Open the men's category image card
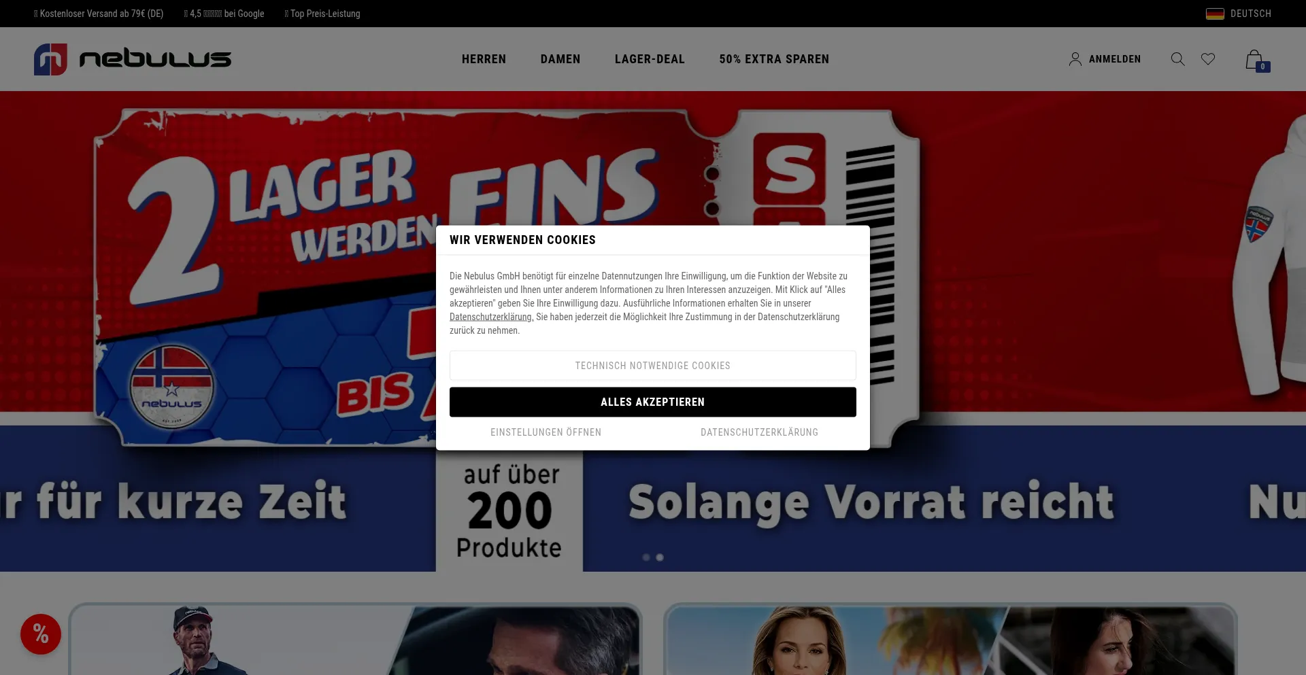1306x675 pixels. (355, 639)
